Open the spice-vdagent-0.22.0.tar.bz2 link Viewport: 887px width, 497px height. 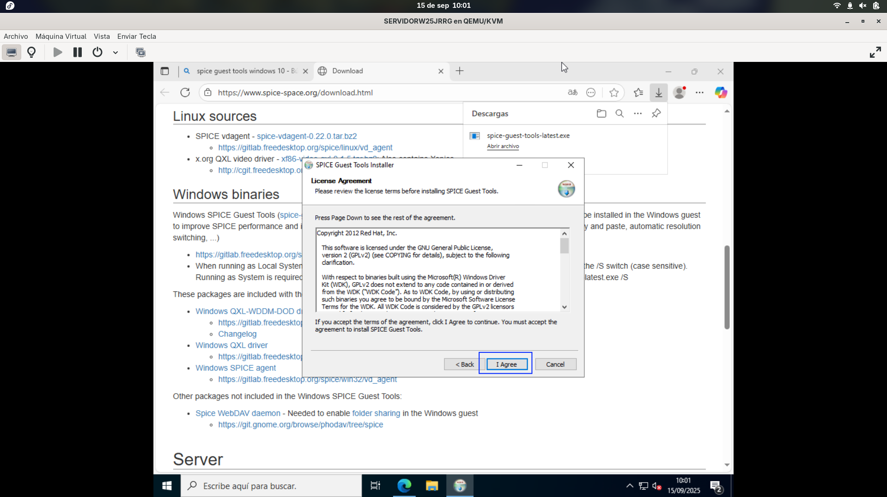[x=307, y=136]
